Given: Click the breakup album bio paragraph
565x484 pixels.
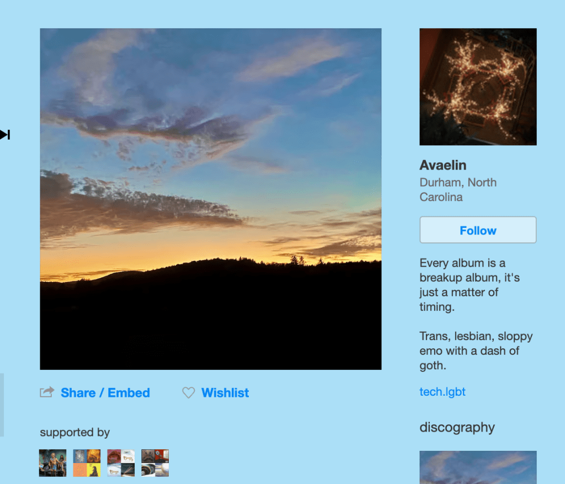Looking at the screenshot, I should tap(470, 285).
